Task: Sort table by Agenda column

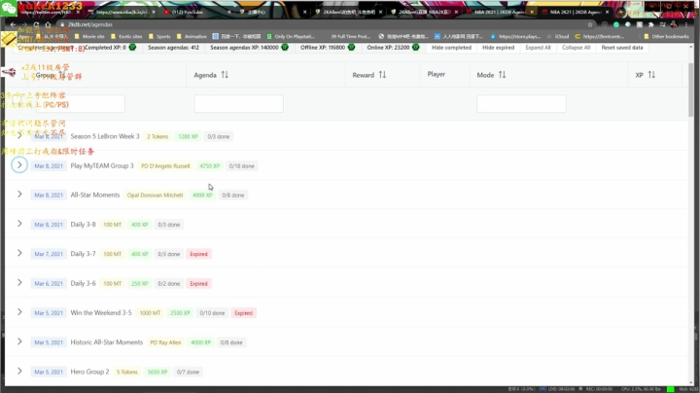Action: tap(225, 75)
